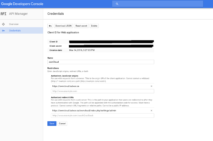The height and width of the screenshot is (141, 213).
Task: Focus the top search bar
Action: pyautogui.click(x=158, y=4)
